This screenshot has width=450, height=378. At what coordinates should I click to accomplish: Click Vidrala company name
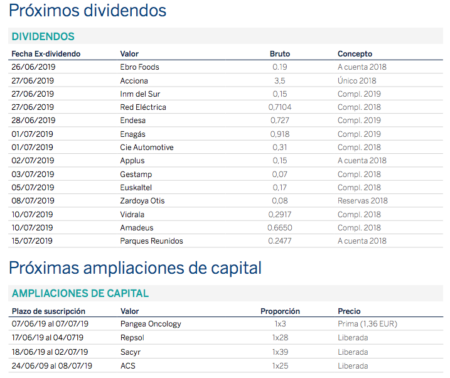pyautogui.click(x=132, y=214)
